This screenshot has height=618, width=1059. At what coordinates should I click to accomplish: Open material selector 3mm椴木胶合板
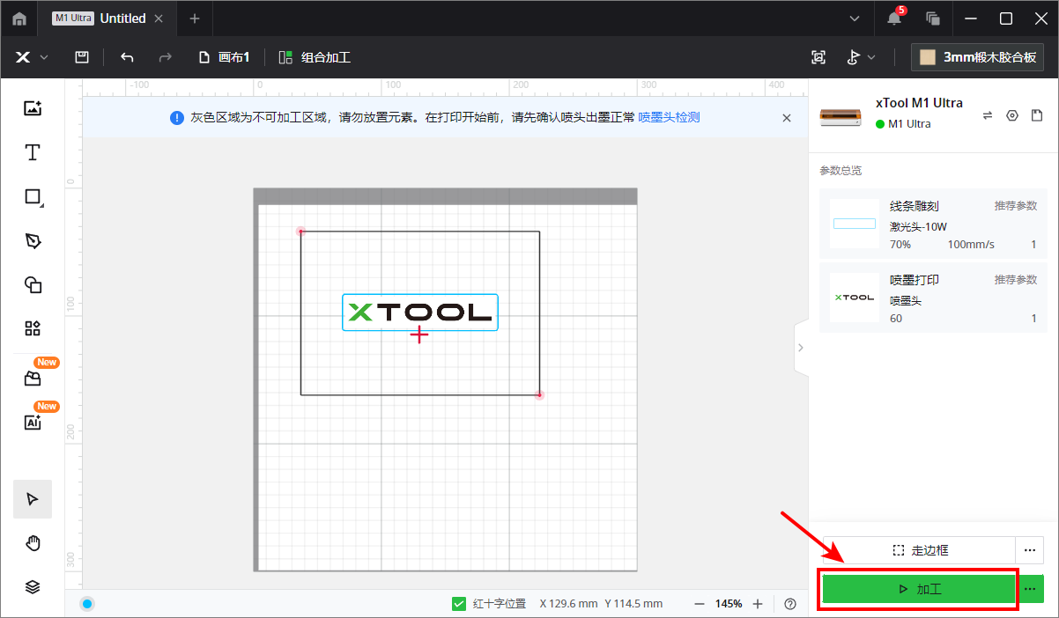978,57
